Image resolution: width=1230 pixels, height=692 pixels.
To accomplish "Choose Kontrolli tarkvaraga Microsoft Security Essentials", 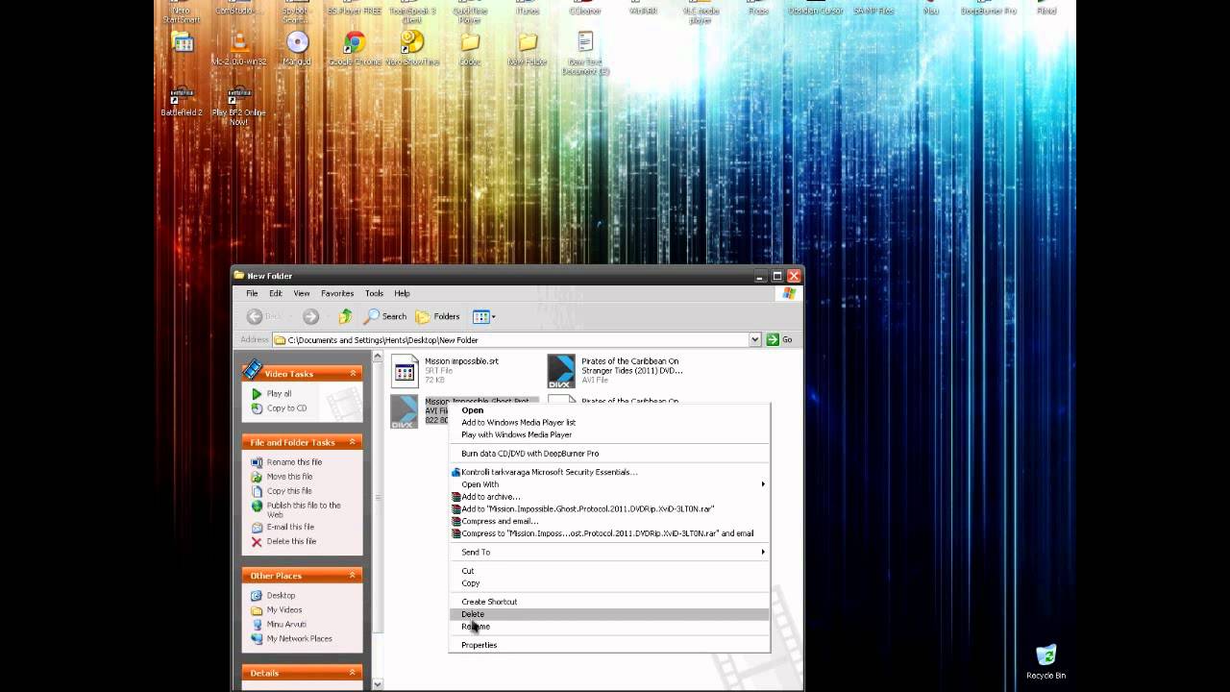I will click(609, 472).
